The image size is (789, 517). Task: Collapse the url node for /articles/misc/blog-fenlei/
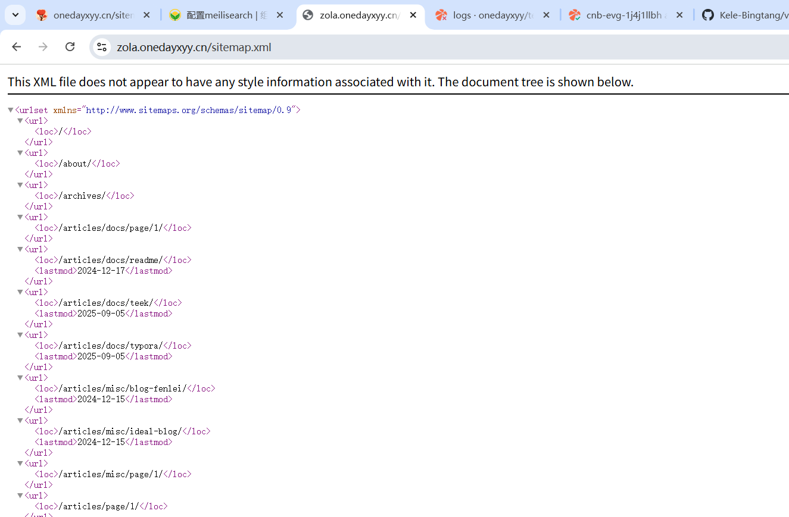tap(20, 378)
